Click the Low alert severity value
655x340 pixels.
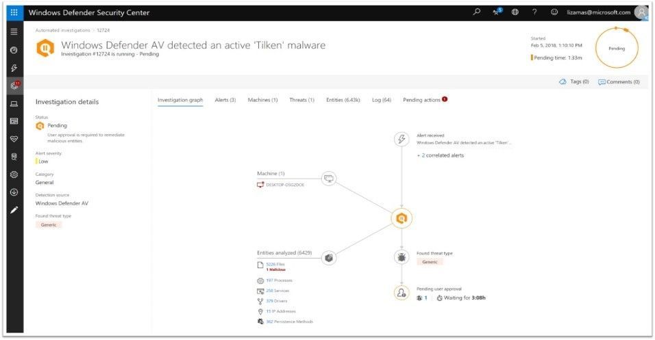[x=43, y=161]
